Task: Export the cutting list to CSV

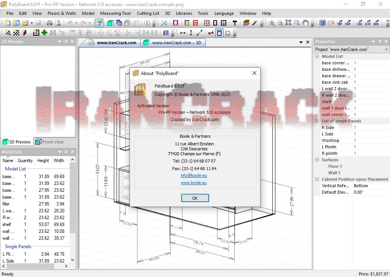Action: click(x=360, y=23)
